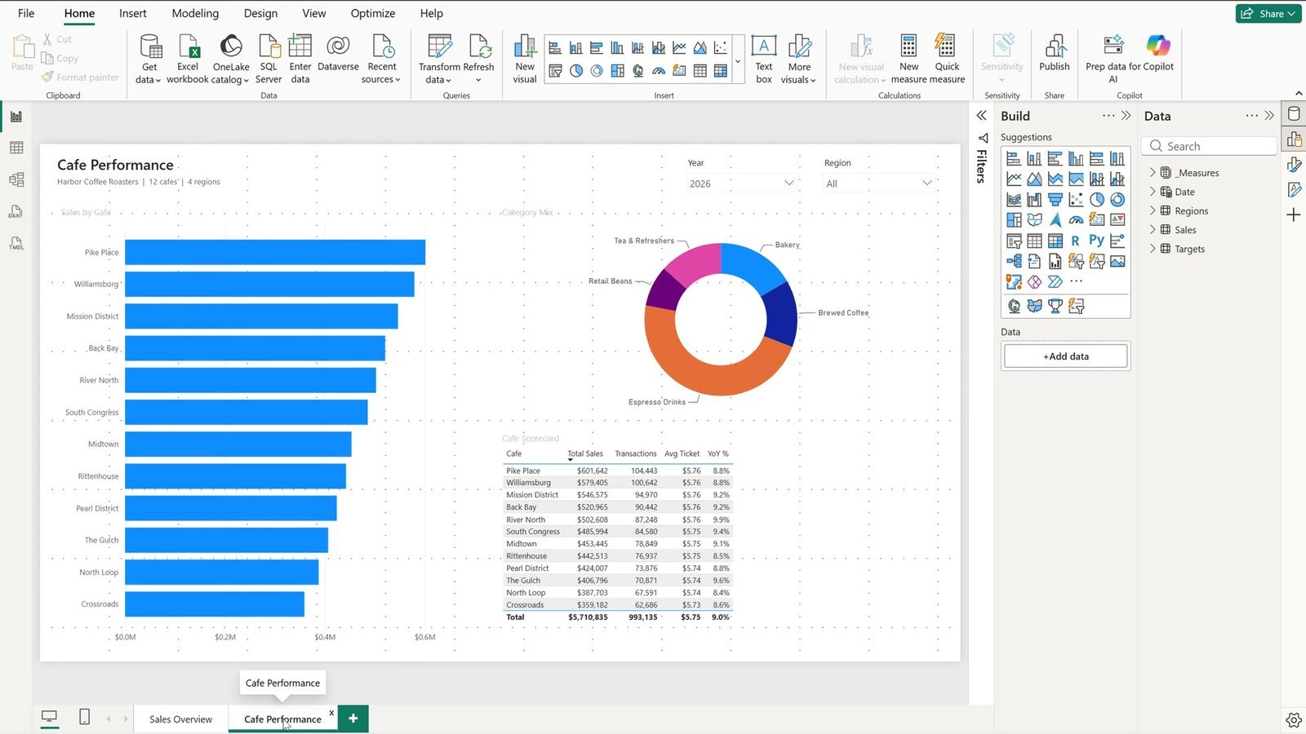Open Report view in left sidebar

pos(16,117)
